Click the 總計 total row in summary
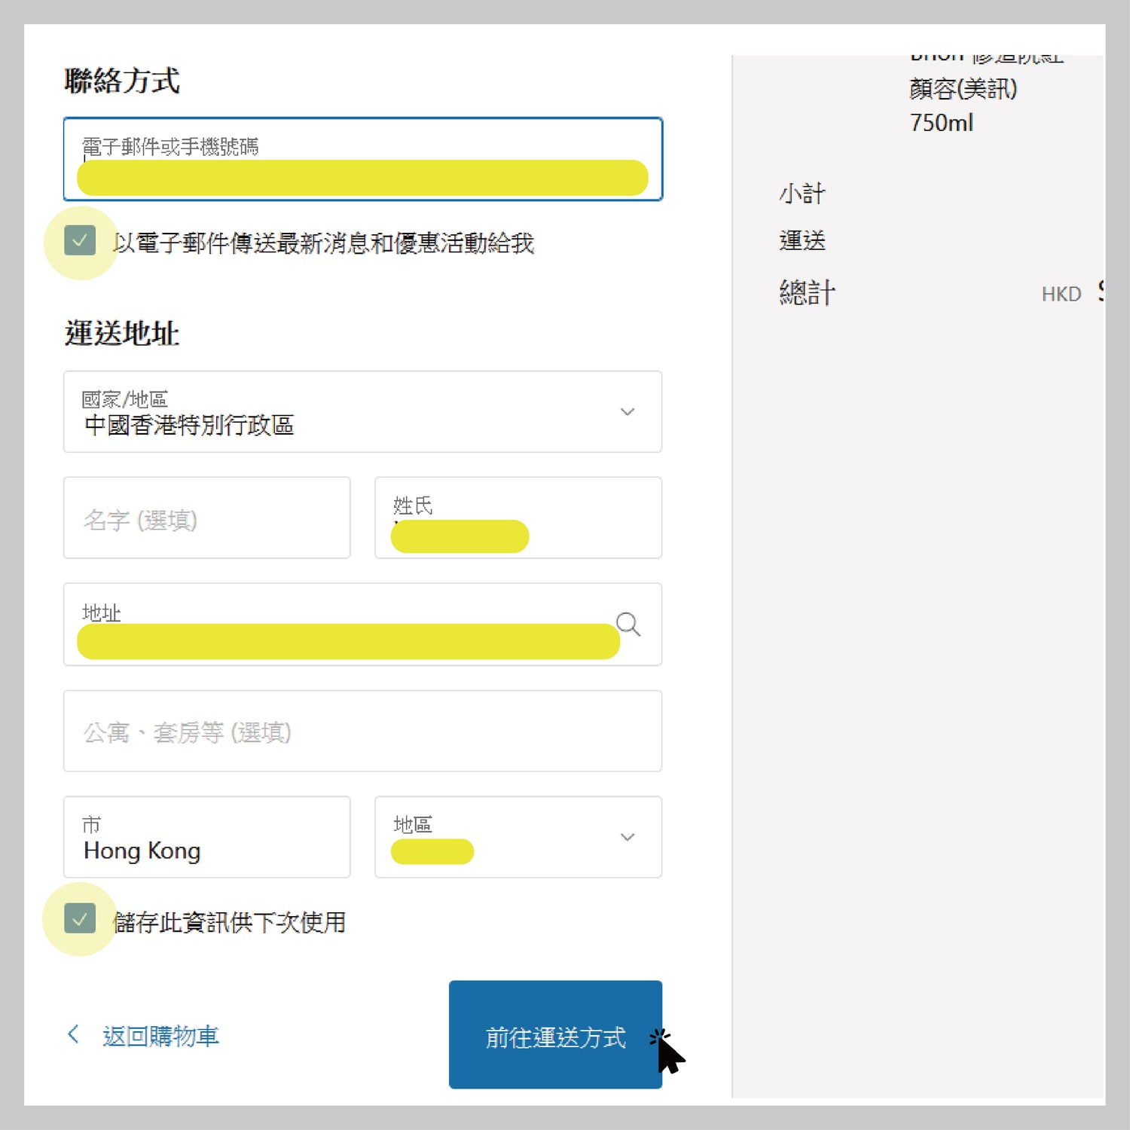Viewport: 1130px width, 1130px height. coord(807,292)
